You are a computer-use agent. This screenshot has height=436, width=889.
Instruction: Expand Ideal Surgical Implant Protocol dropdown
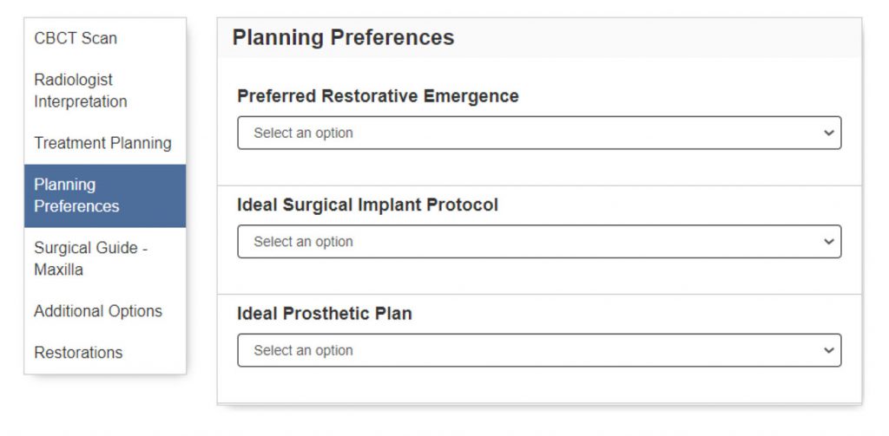[538, 242]
